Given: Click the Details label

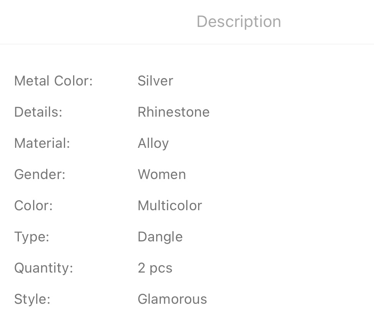Looking at the screenshot, I should pos(38,112).
